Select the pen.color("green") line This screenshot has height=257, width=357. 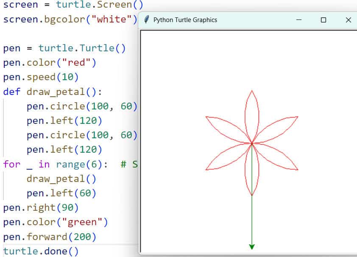point(56,222)
